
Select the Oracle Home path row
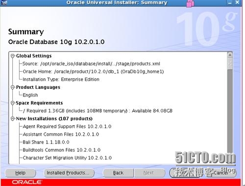93,72
